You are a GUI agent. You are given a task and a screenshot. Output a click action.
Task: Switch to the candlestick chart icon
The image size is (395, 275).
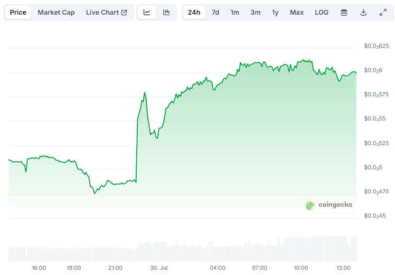click(166, 12)
